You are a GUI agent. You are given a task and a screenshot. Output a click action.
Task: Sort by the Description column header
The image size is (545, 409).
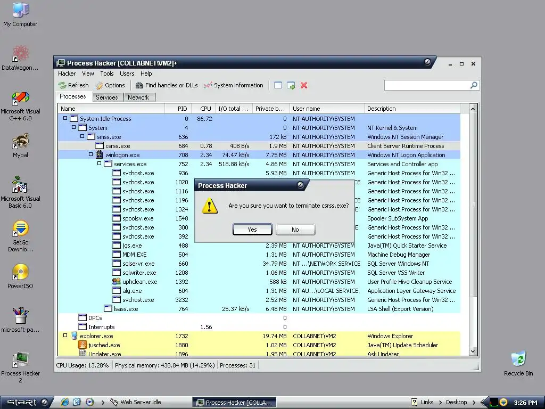[412, 109]
